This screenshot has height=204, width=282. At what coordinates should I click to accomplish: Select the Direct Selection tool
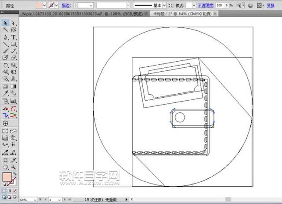tap(13, 23)
